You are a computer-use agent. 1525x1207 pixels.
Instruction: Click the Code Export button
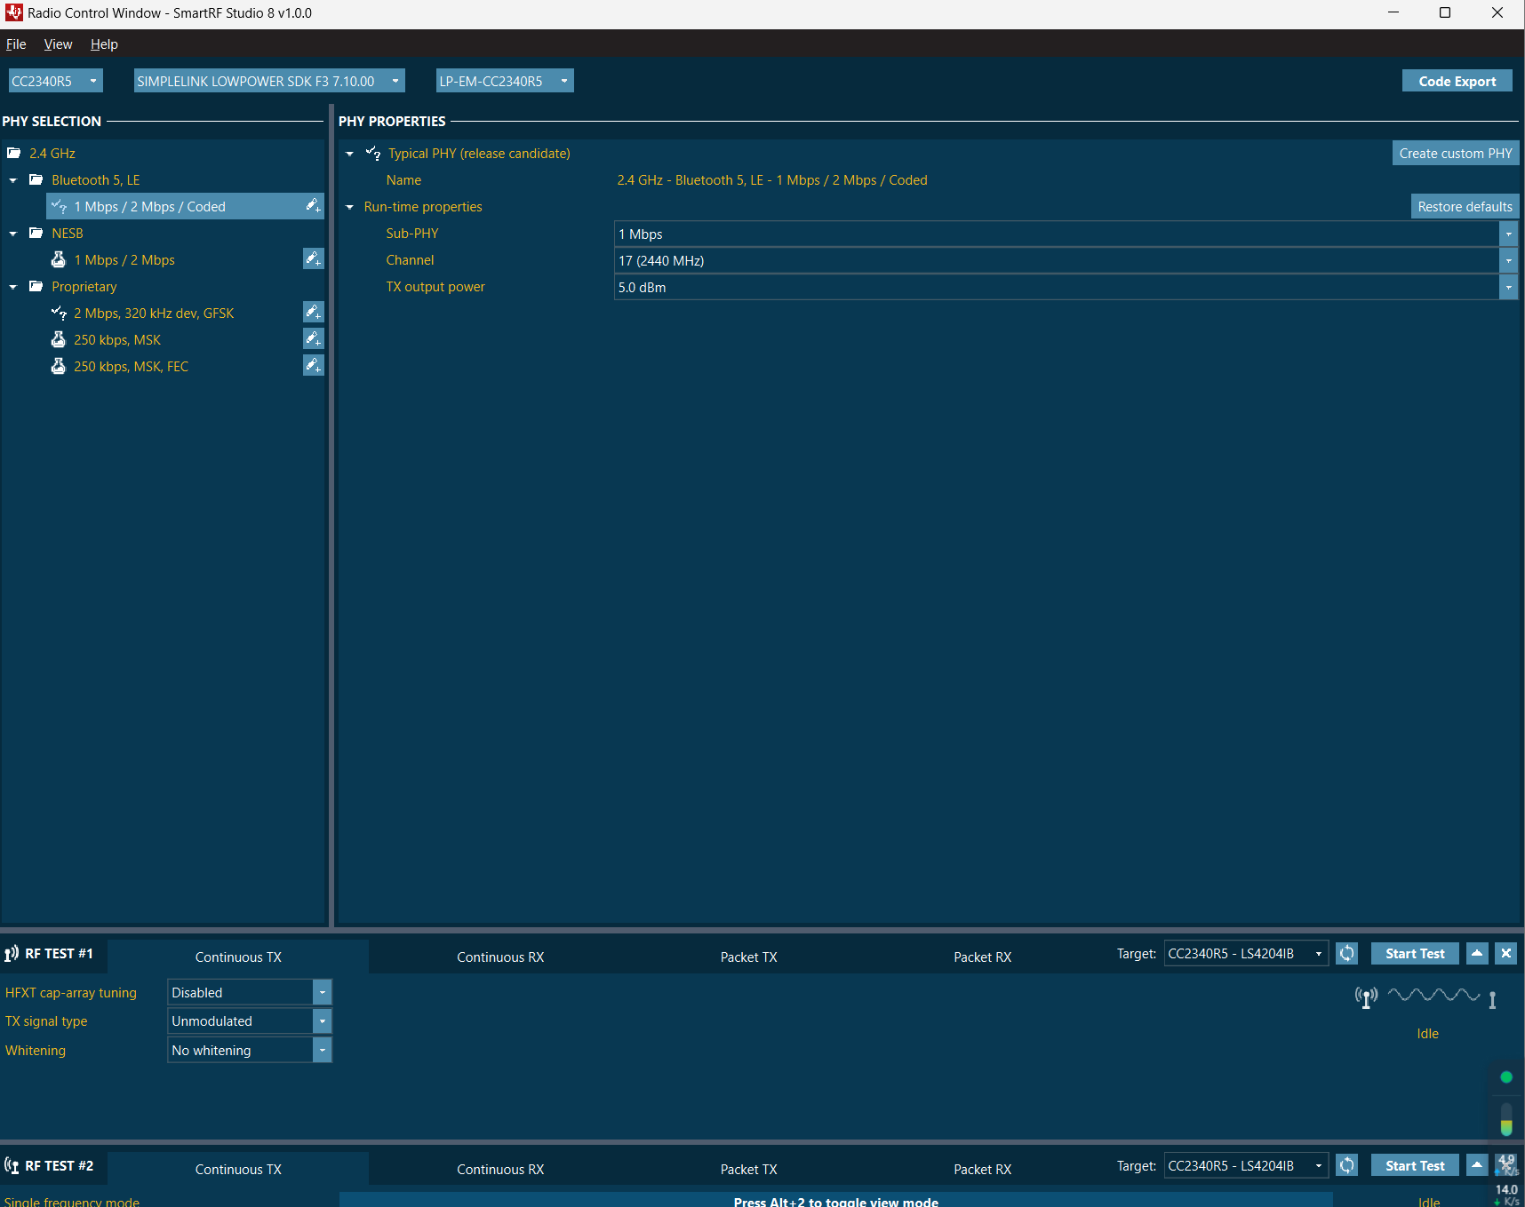1457,81
